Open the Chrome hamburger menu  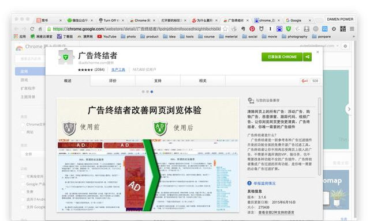click(352, 29)
